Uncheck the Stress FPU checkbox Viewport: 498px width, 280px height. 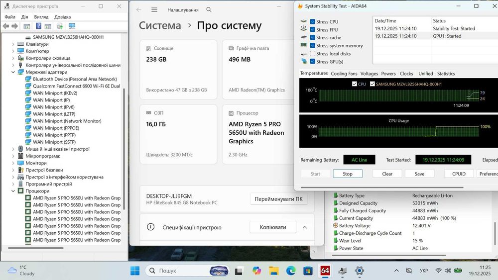click(313, 29)
